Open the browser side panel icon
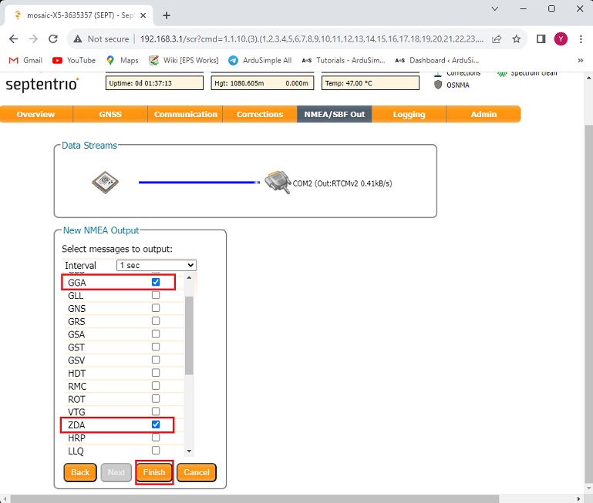Viewport: 593px width, 503px height. tap(541, 39)
